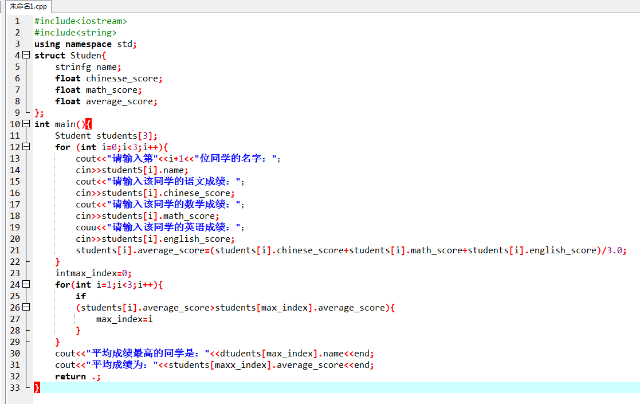The image size is (640, 404).
Task: Click line number 1 in the gutter
Action: tap(17, 21)
